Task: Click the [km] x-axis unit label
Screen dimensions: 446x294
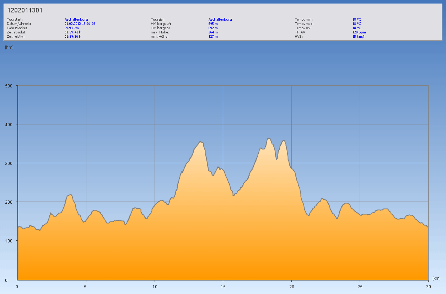Action: point(436,278)
